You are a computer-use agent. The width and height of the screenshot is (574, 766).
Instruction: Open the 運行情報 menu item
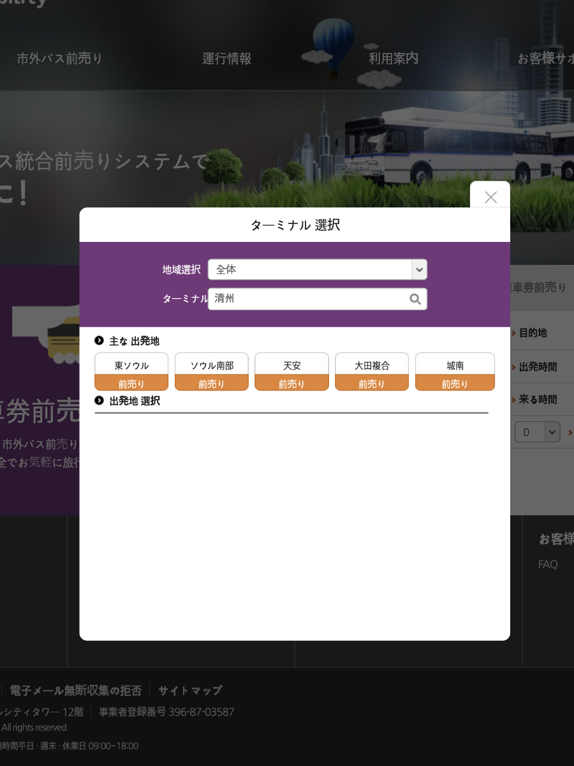[227, 59]
